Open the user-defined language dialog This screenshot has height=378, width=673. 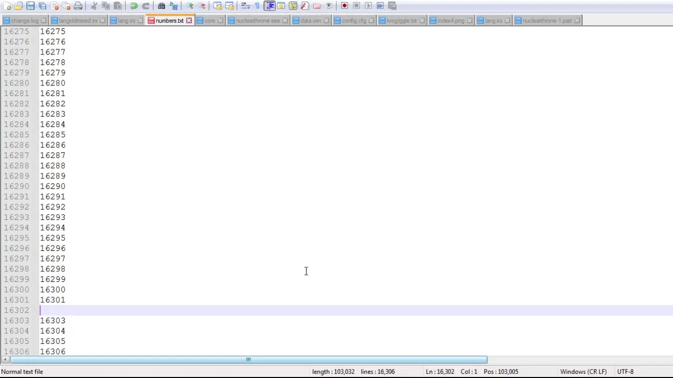tap(281, 6)
